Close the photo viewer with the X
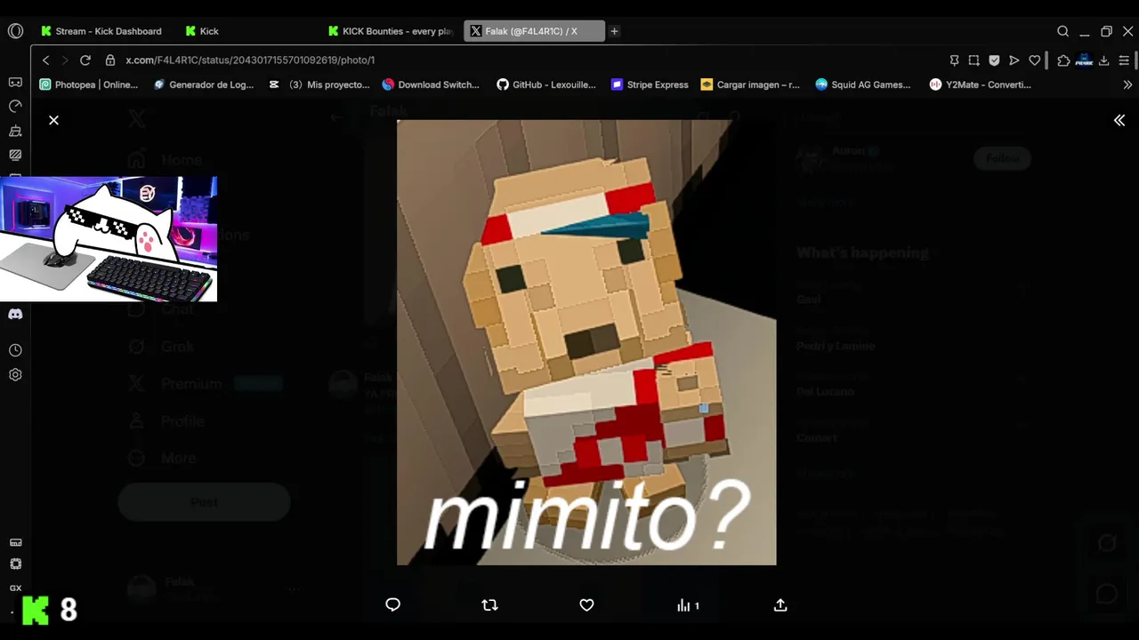 [x=53, y=120]
